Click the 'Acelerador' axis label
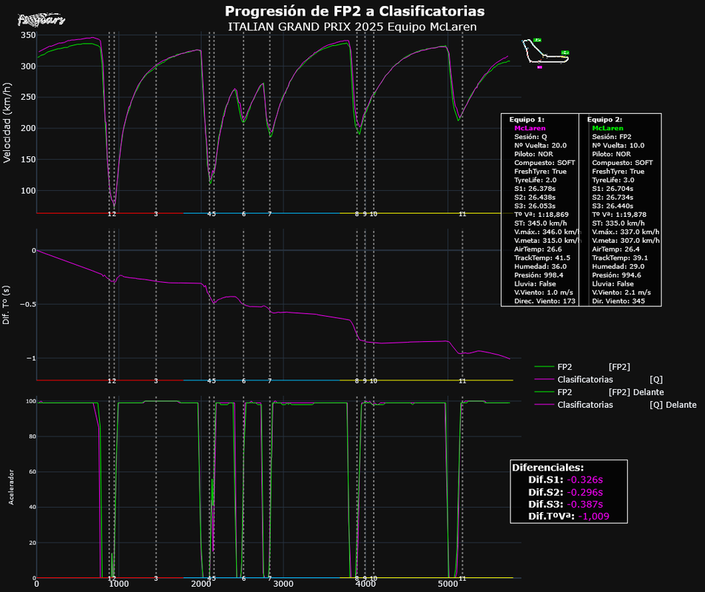This screenshot has width=705, height=592. [x=11, y=487]
